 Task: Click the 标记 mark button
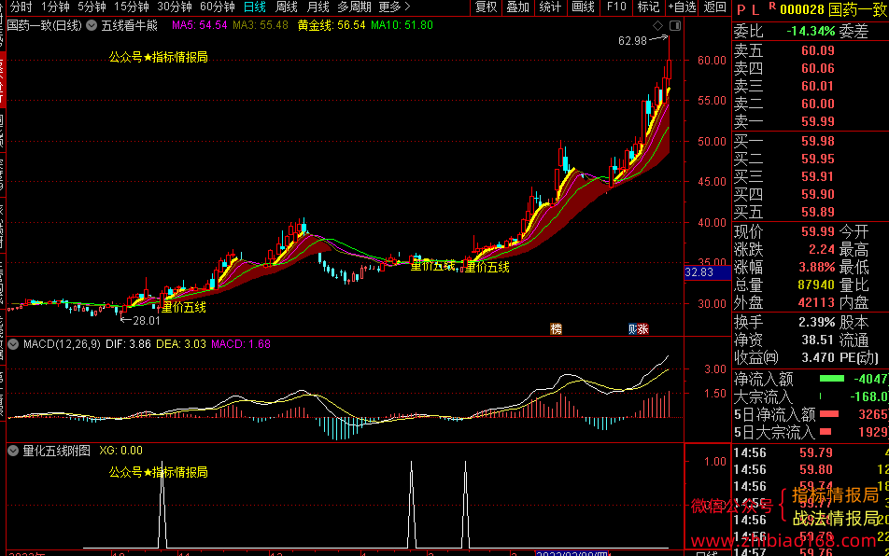(648, 7)
